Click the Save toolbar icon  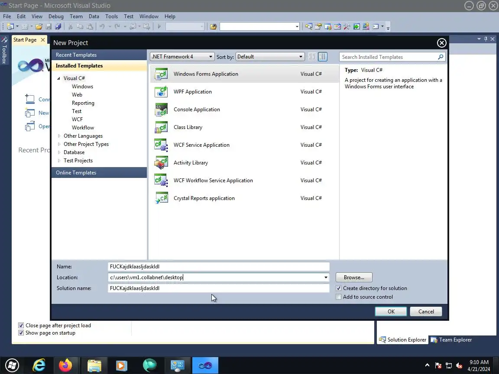tap(49, 26)
